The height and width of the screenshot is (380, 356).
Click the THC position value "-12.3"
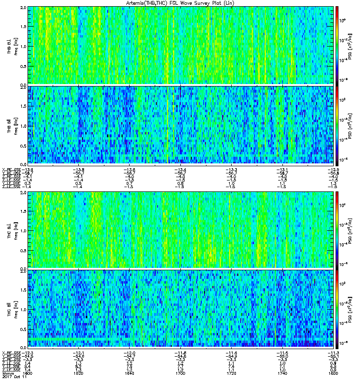pos(27,353)
